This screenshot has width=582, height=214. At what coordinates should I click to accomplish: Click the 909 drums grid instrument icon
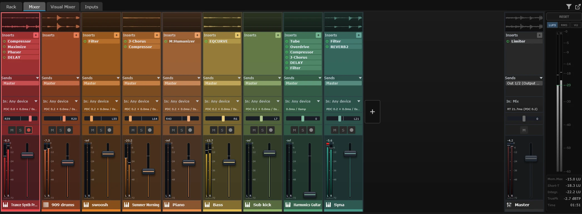(x=46, y=205)
